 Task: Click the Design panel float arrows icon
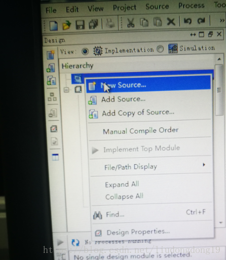click(193, 35)
